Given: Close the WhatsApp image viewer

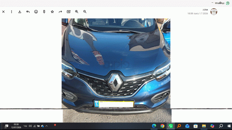Looking at the screenshot, I should 3,12.
